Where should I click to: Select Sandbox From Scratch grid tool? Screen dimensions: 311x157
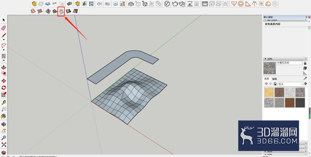pos(40,11)
